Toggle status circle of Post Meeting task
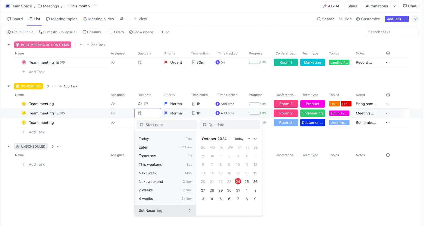 tap(24, 63)
